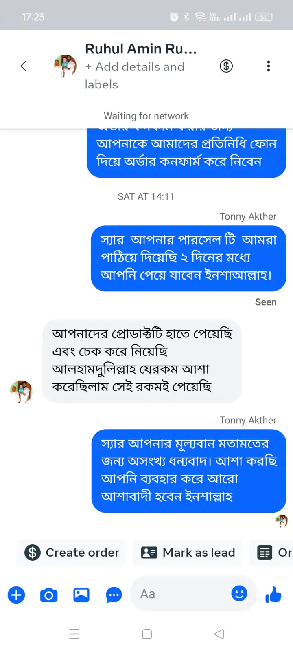Open the emoji smiley picker

(x=239, y=593)
